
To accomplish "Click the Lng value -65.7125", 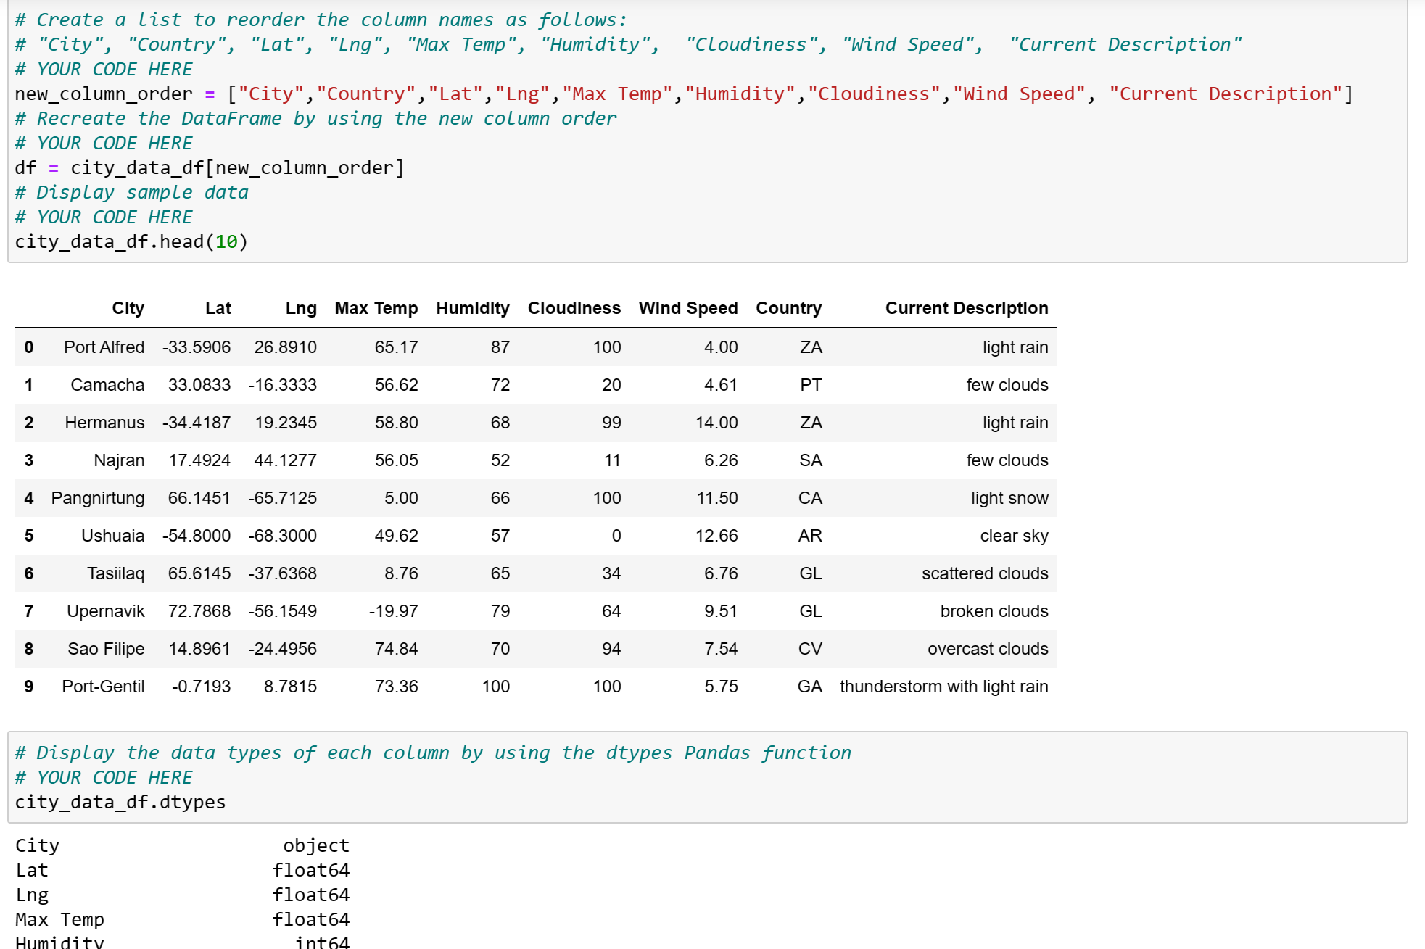I will 282,498.
